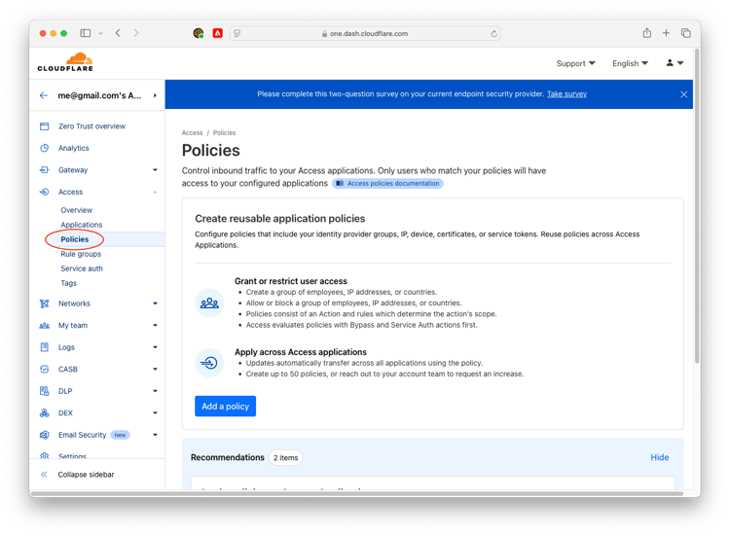Click the back arrow beside account name
Screen dimensions: 730x536
pos(44,95)
